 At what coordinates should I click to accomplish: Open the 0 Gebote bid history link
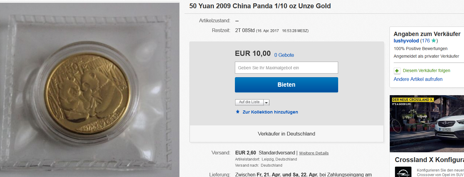[284, 55]
